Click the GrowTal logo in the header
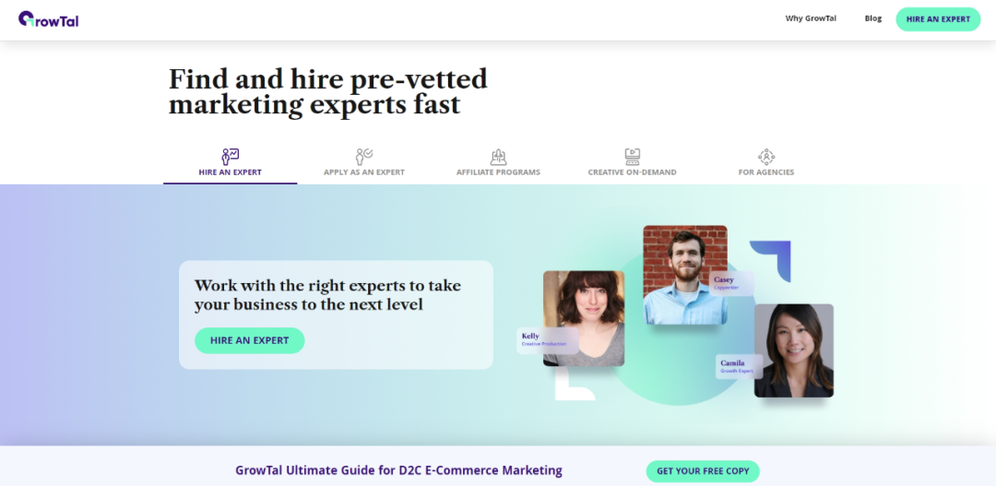Screen dimensions: 996x486 click(48, 18)
